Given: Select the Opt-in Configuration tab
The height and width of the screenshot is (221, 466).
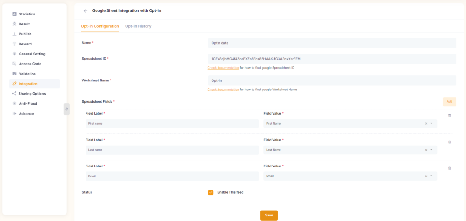Looking at the screenshot, I should 100,26.
